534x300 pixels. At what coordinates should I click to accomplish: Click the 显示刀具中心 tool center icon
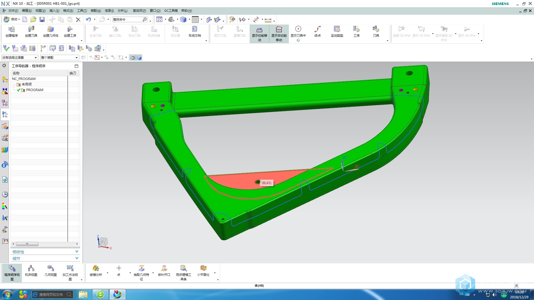[298, 33]
